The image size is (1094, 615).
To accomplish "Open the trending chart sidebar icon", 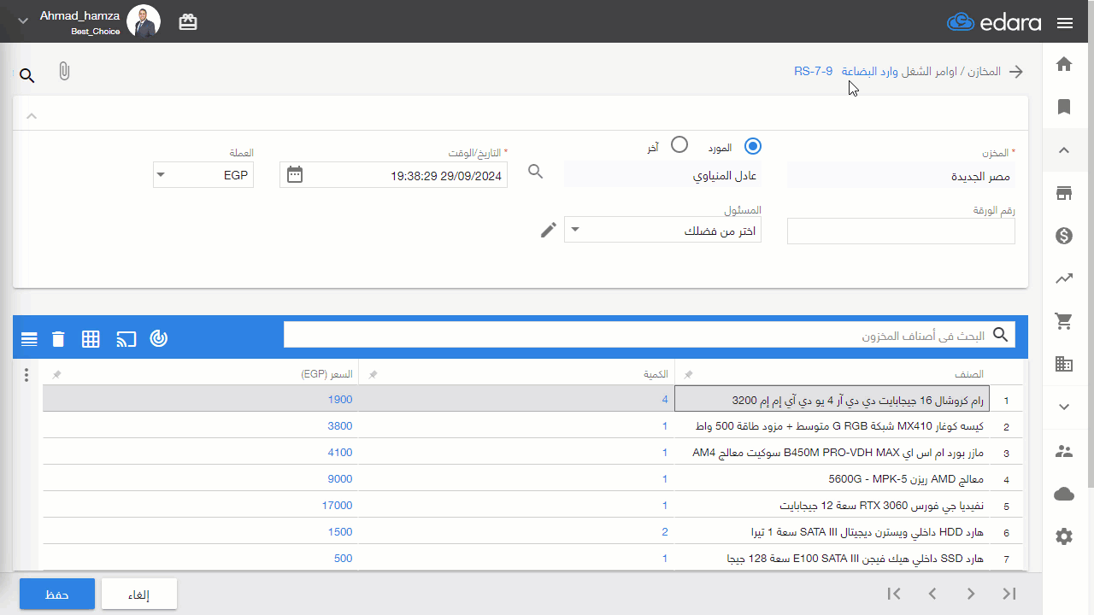I will pyautogui.click(x=1064, y=278).
